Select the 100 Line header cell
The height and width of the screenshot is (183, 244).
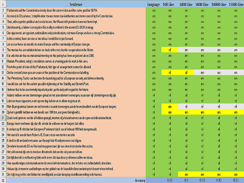(x=170, y=5)
